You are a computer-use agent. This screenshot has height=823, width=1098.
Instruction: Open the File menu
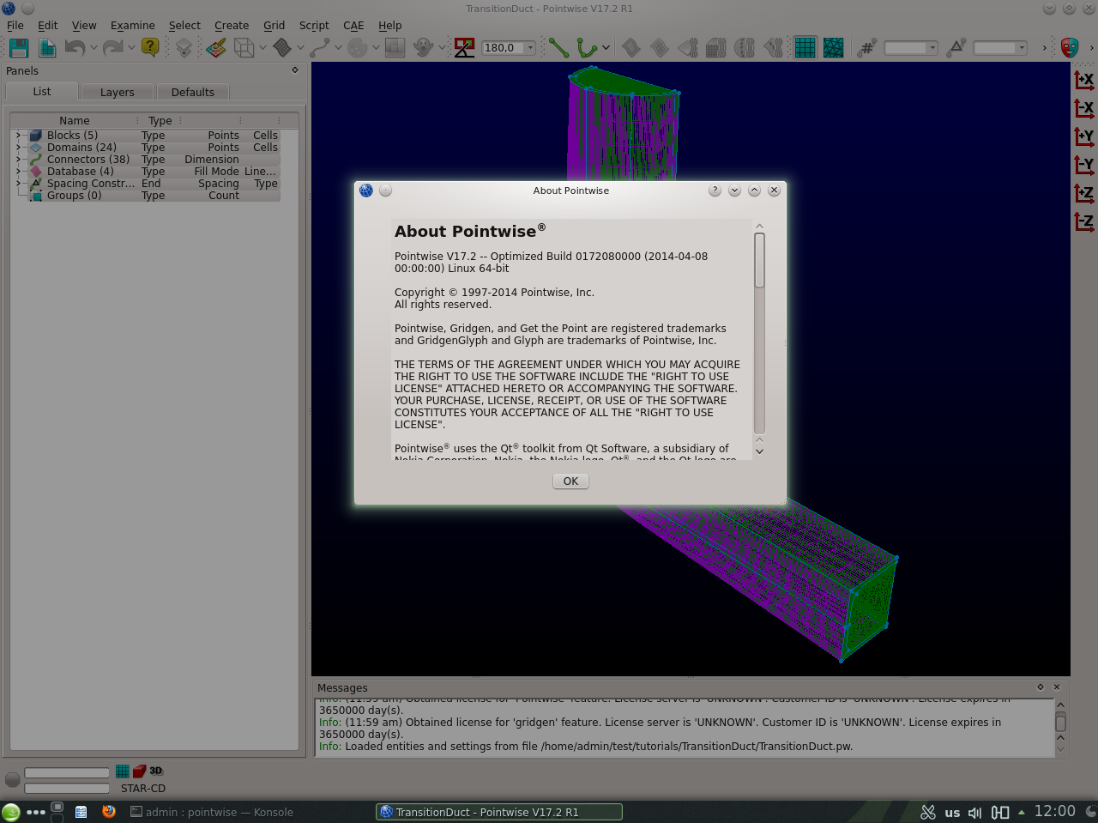(x=15, y=26)
